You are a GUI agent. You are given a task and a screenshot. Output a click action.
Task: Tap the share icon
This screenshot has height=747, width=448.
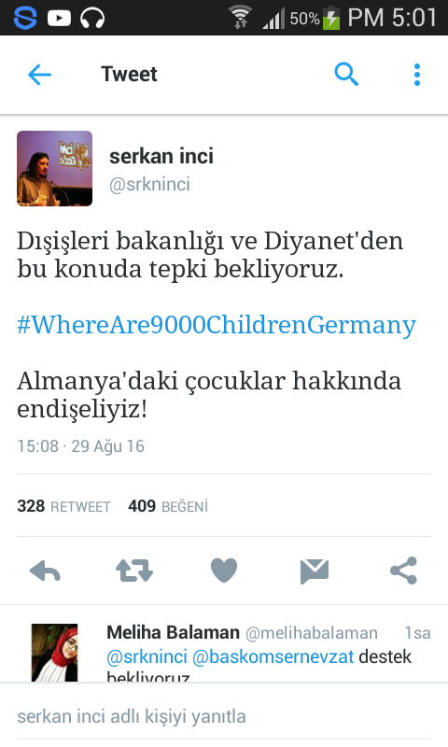[x=404, y=571]
